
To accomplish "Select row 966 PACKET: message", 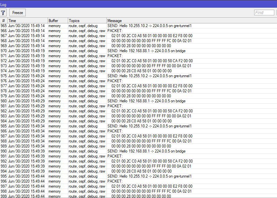I will click(x=115, y=31).
